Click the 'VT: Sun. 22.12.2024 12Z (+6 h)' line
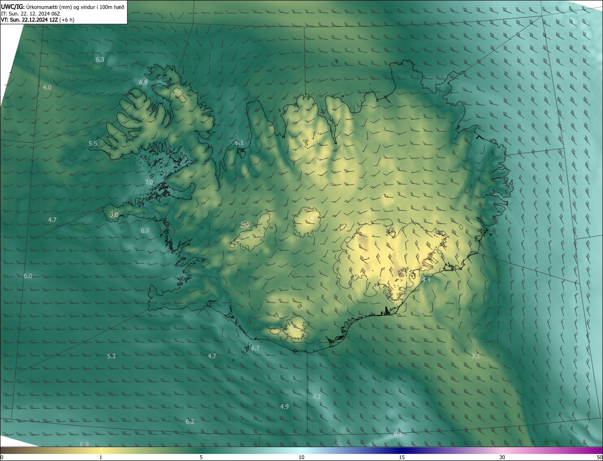 coord(38,20)
